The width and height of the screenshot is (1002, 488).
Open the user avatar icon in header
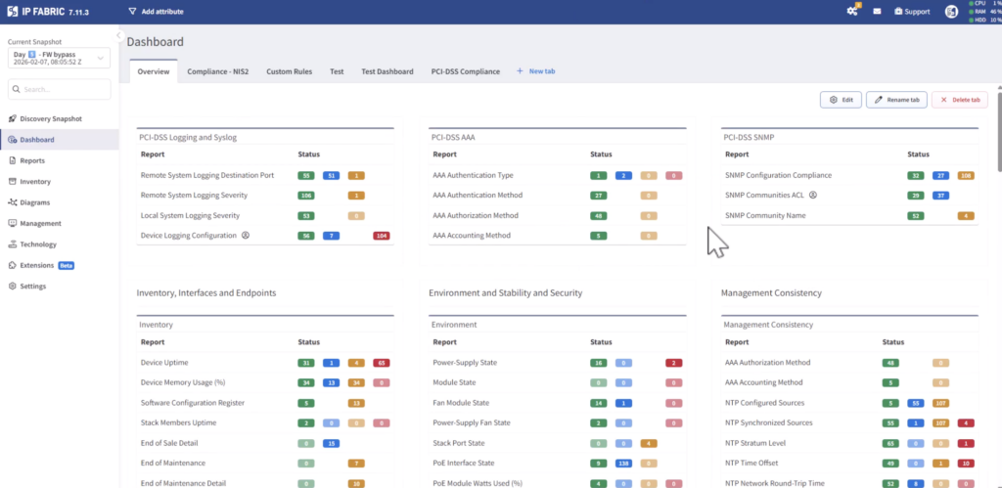pyautogui.click(x=951, y=12)
